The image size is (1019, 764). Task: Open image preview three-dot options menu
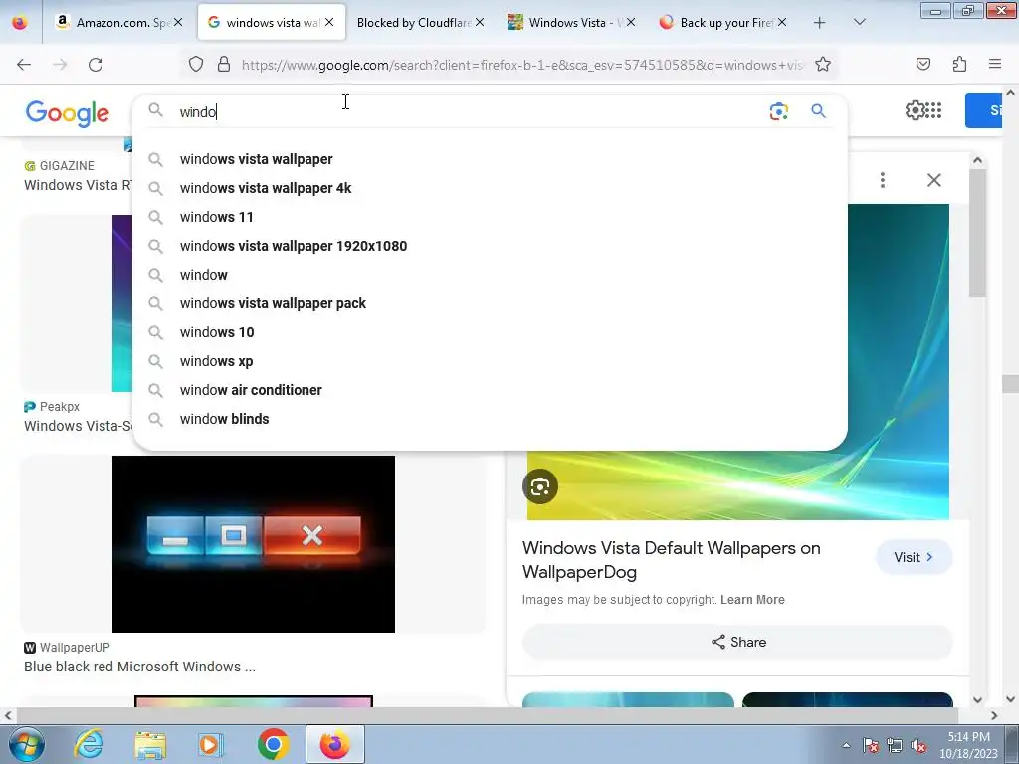[882, 180]
